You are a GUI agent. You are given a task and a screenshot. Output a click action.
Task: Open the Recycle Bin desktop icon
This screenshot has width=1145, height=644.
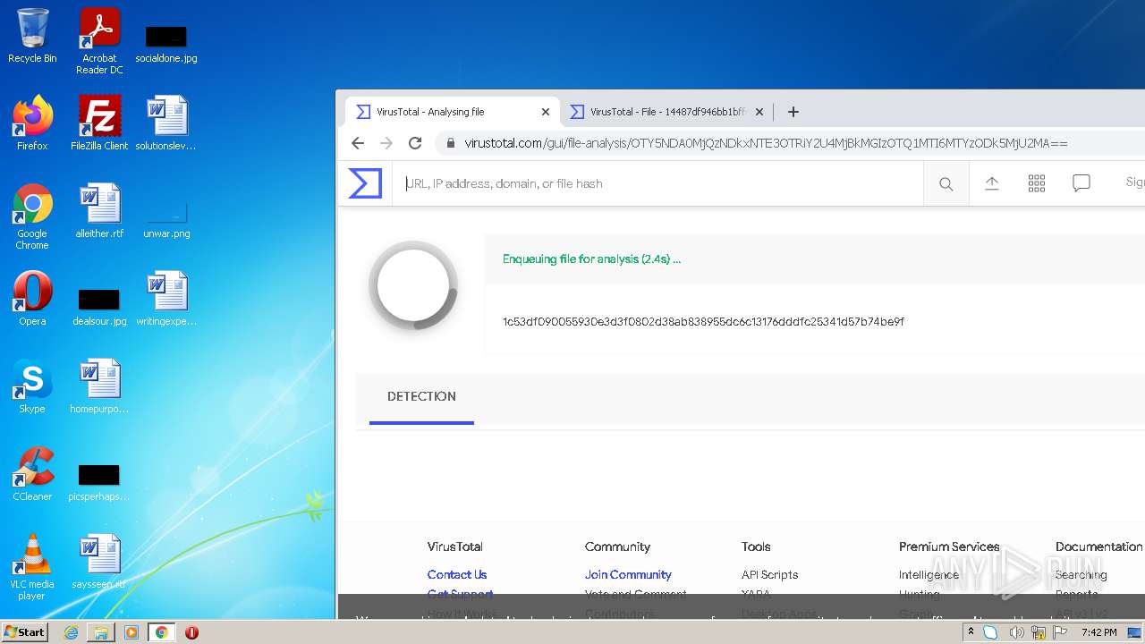tap(32, 37)
